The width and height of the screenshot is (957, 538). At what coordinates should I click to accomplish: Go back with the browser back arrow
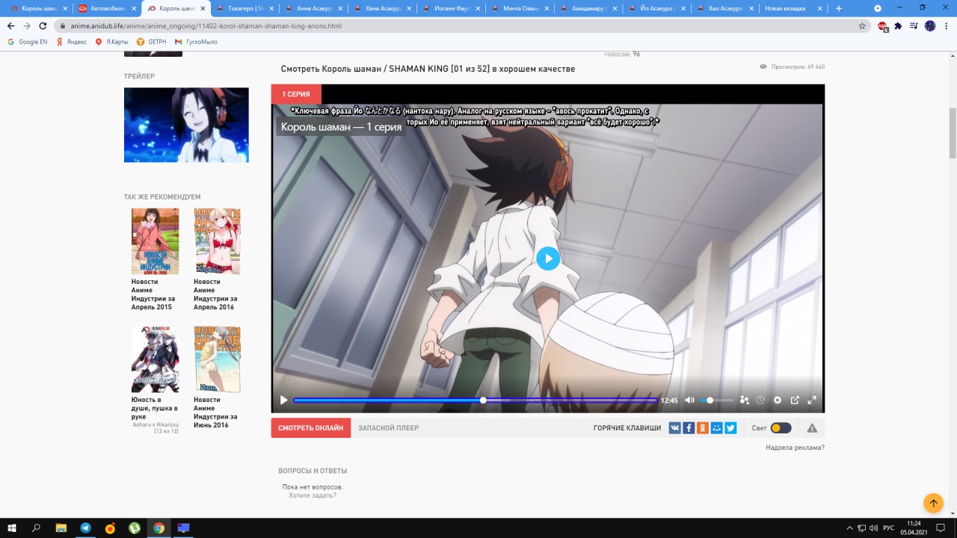click(10, 25)
